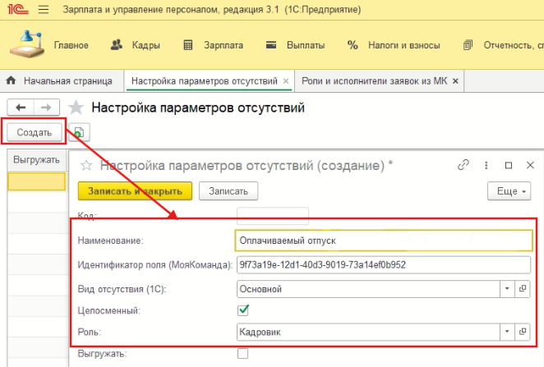544x367 pixels.
Task: Add page to favorites with star icon
Action: click(76, 108)
